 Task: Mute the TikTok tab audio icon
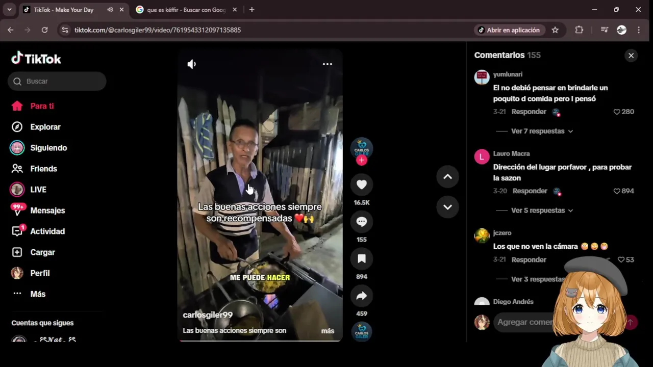tap(110, 10)
